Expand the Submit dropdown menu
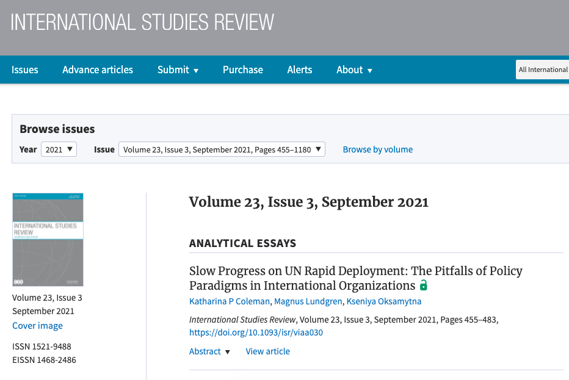This screenshot has height=380, width=569. pos(178,70)
